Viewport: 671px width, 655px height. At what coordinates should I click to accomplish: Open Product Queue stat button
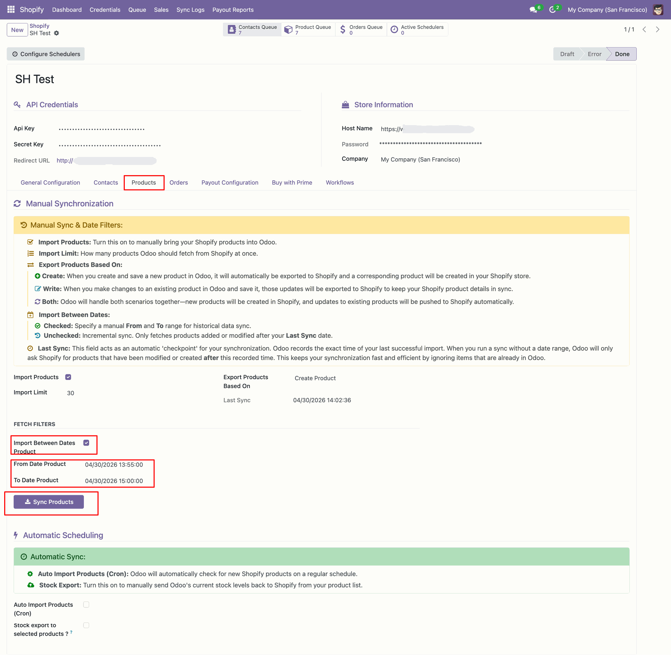pos(308,30)
